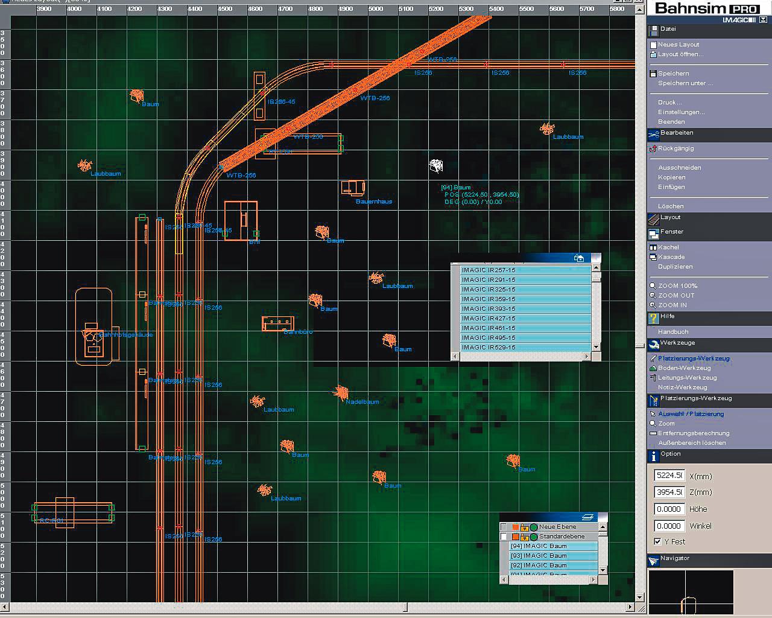Collapse the side panel via IMAGIC arrow
This screenshot has height=618, width=772.
763,20
